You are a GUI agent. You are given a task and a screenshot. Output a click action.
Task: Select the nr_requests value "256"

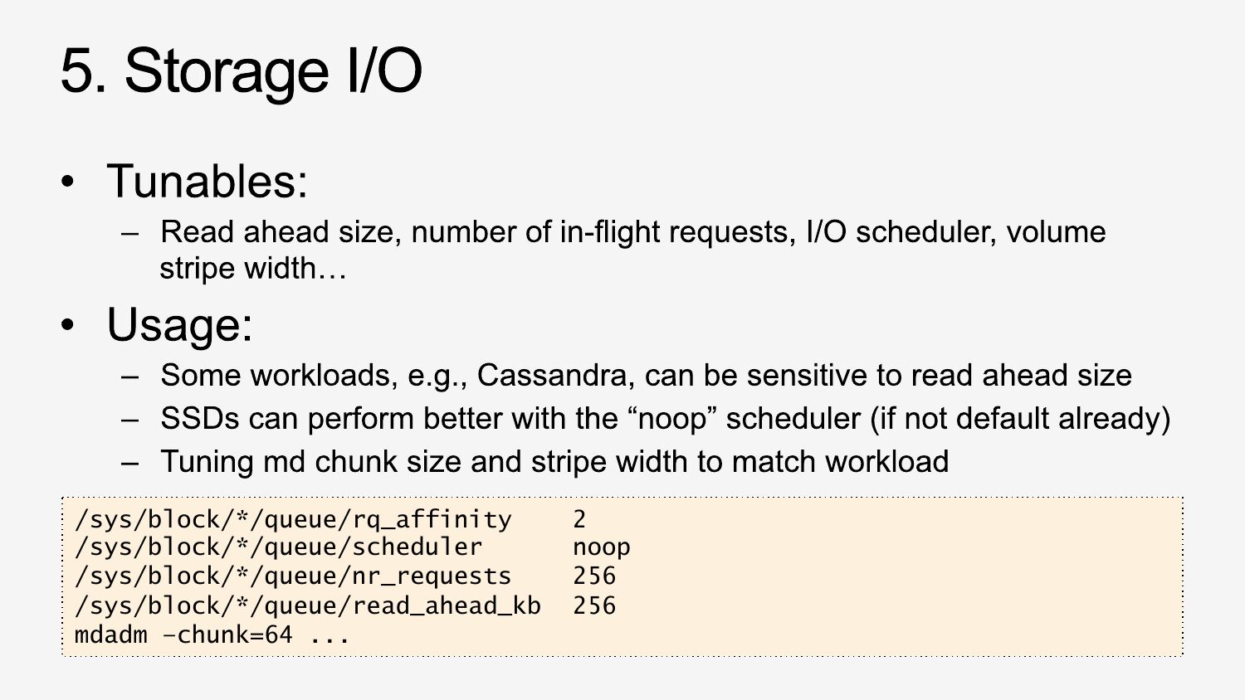point(594,576)
